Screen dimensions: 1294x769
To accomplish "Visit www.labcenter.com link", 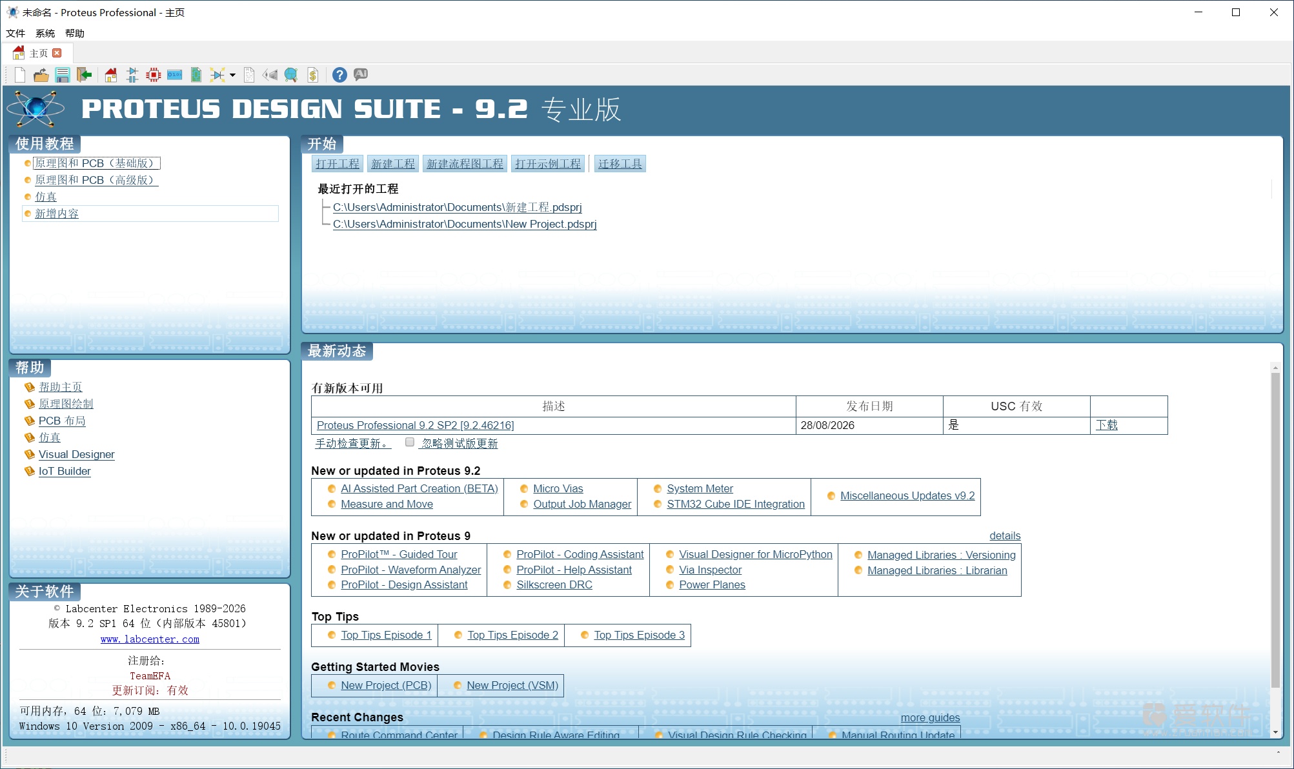I will pos(150,639).
